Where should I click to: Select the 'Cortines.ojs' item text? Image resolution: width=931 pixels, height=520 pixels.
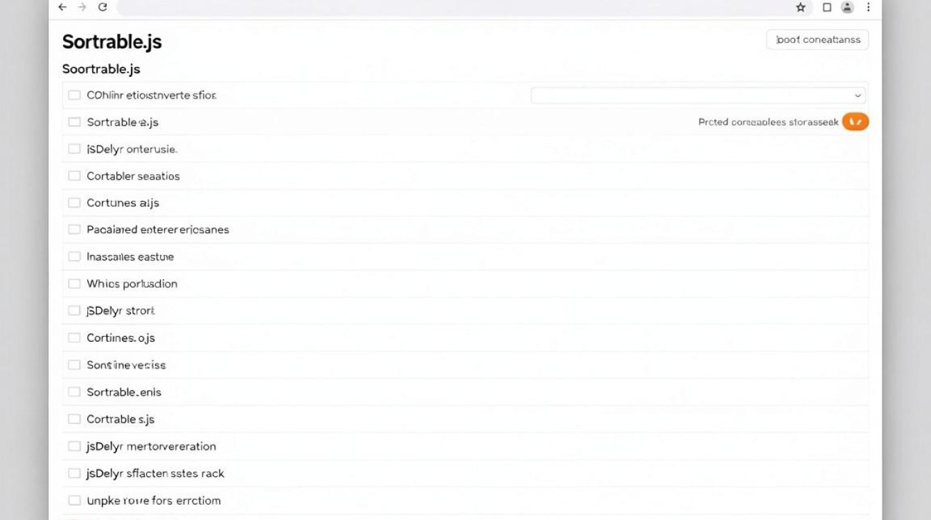point(121,338)
